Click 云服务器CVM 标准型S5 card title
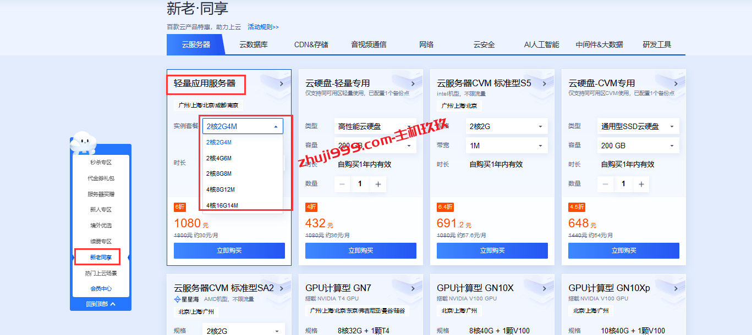This screenshot has height=335, width=752. tap(484, 83)
